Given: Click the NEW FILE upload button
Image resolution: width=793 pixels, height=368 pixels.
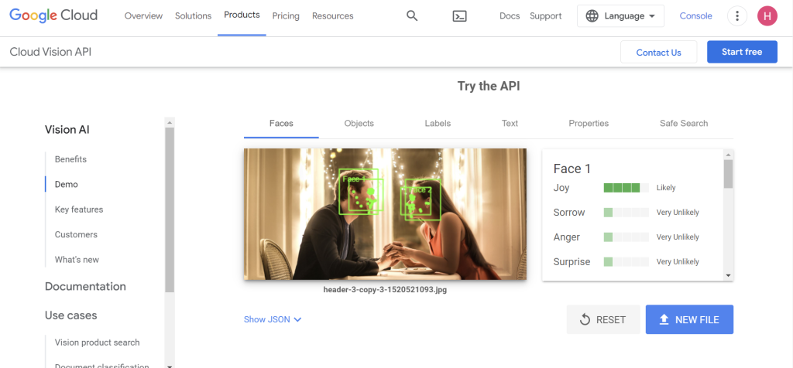Looking at the screenshot, I should pyautogui.click(x=689, y=319).
